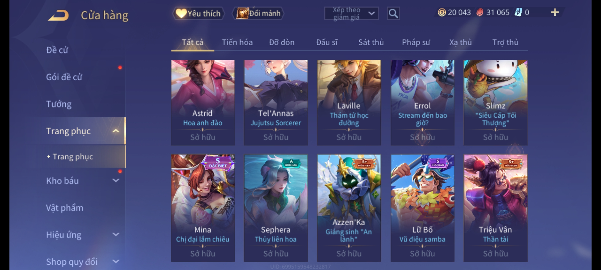Collapse the Trang phục section
Image resolution: width=601 pixels, height=270 pixels.
pyautogui.click(x=116, y=131)
